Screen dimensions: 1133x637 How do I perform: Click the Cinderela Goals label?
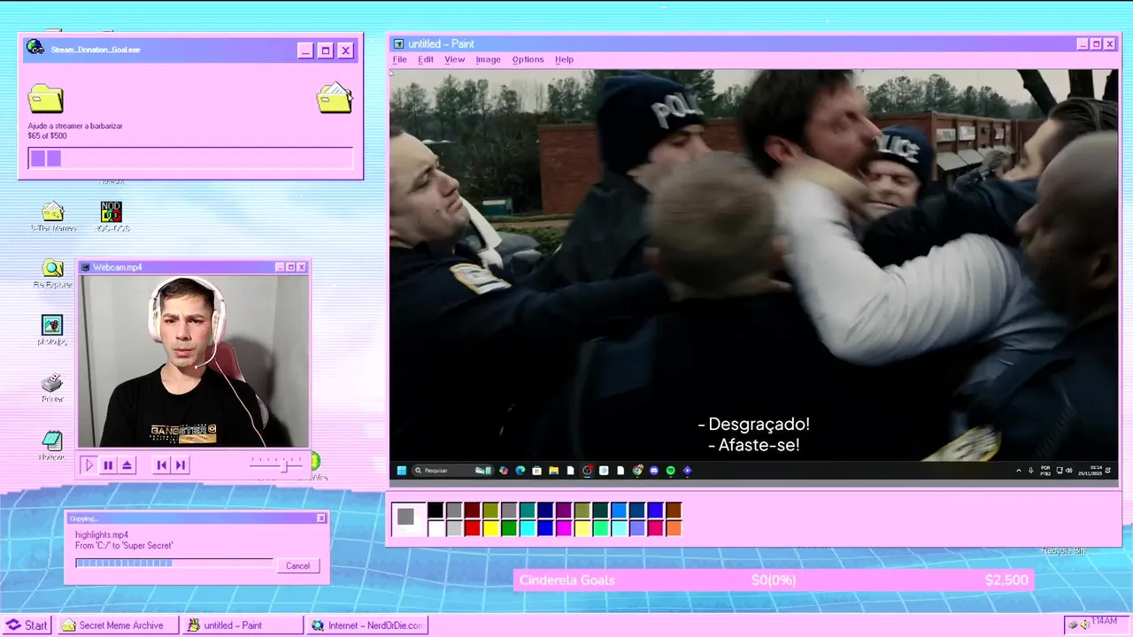566,580
